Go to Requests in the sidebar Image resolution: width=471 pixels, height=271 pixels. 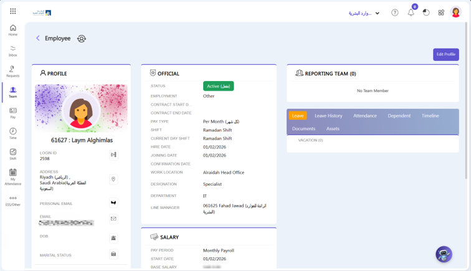click(12, 72)
